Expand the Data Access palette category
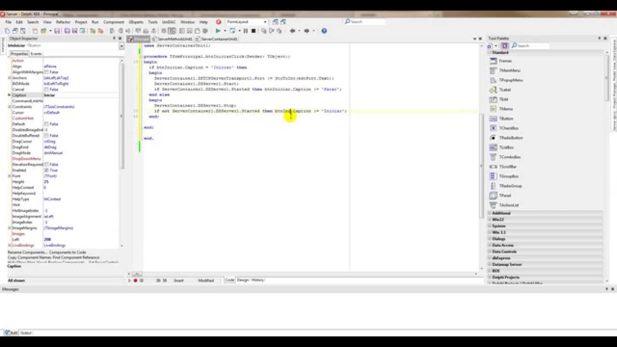This screenshot has width=617, height=347. coord(490,245)
